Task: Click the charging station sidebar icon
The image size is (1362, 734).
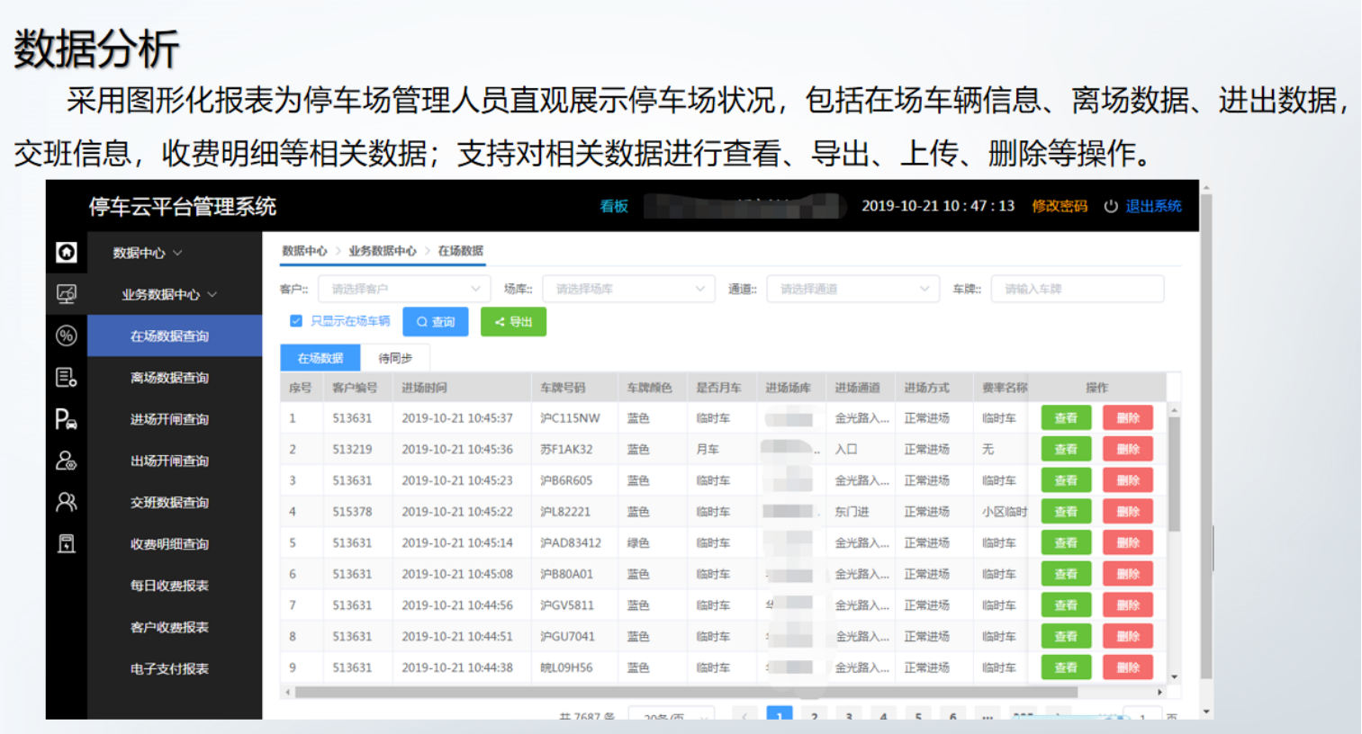Action: point(67,543)
